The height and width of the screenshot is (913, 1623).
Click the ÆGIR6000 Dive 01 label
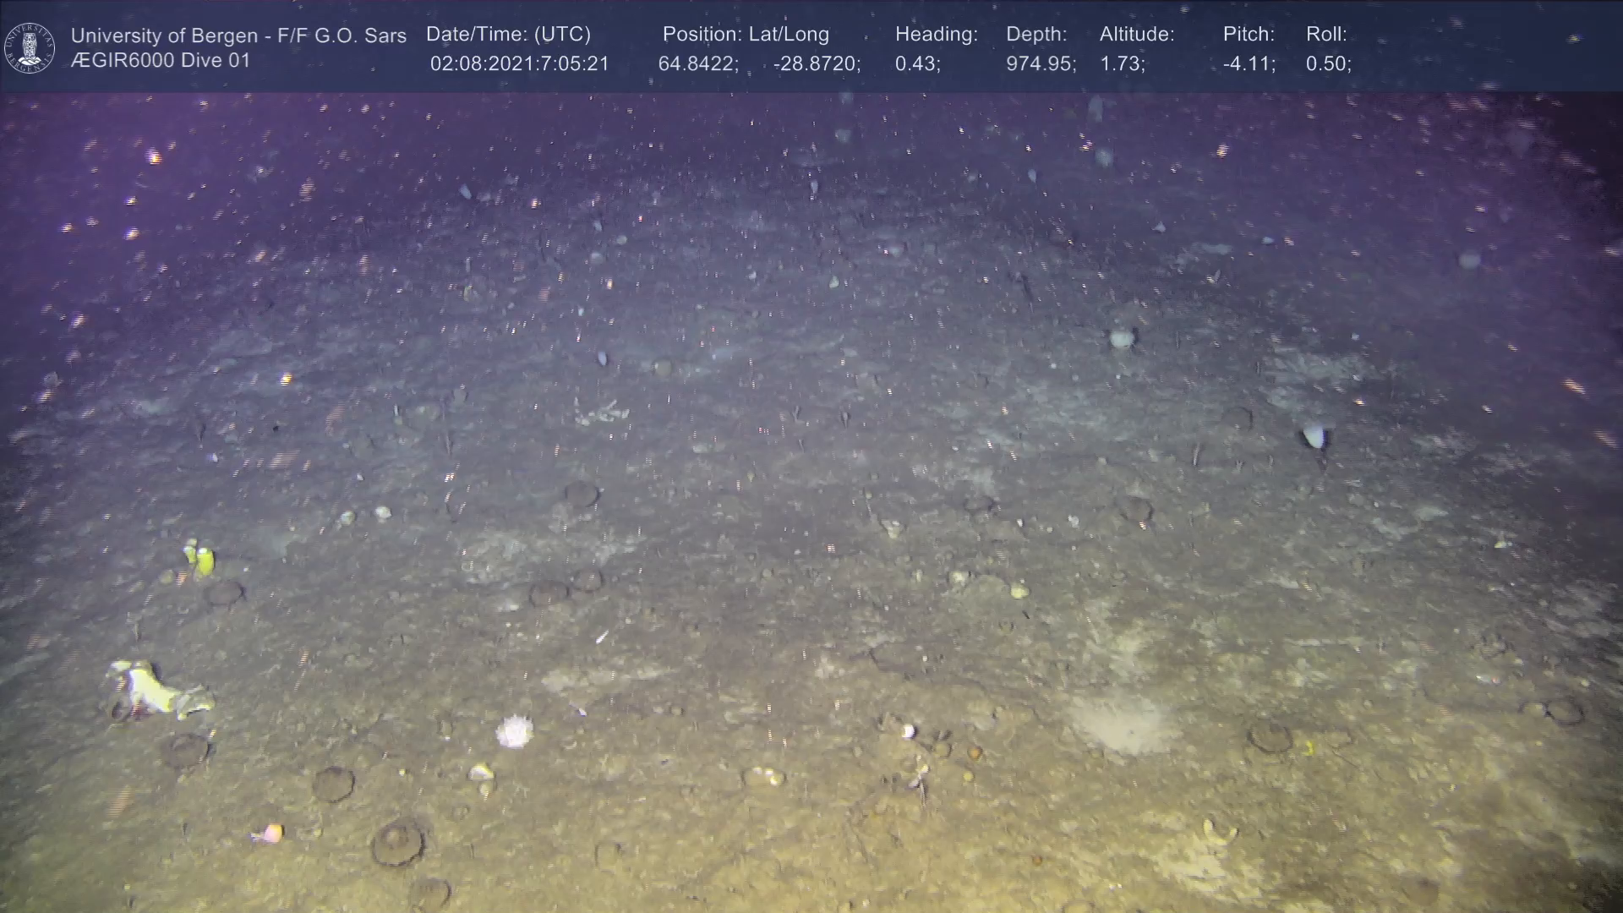coord(161,61)
